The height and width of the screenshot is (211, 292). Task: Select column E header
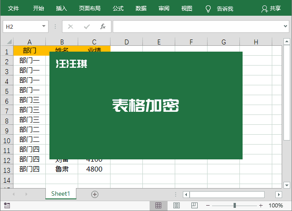click(159, 42)
